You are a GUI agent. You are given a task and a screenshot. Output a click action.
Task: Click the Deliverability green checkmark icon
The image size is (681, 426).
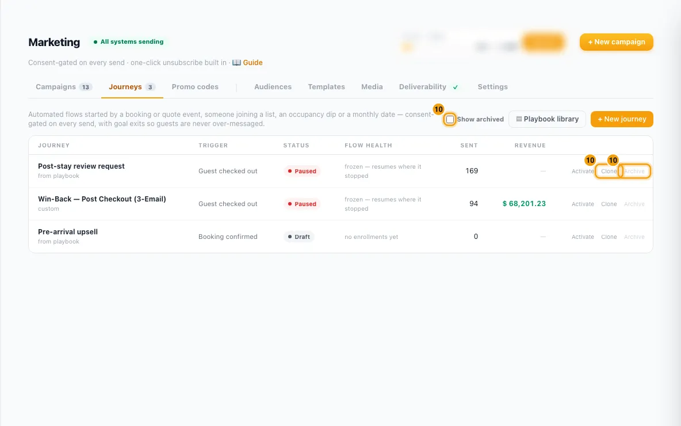(455, 88)
